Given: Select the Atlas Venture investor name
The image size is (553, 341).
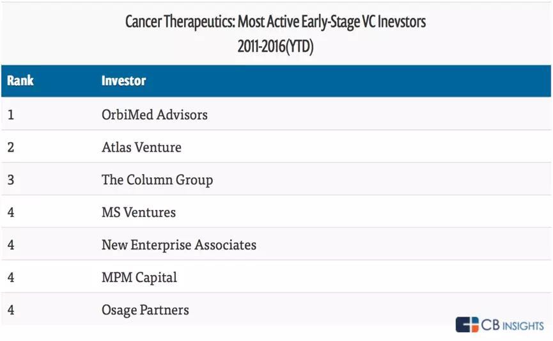Looking at the screenshot, I should point(141,148).
